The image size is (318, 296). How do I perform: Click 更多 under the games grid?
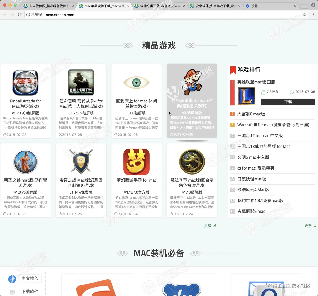tap(210, 226)
